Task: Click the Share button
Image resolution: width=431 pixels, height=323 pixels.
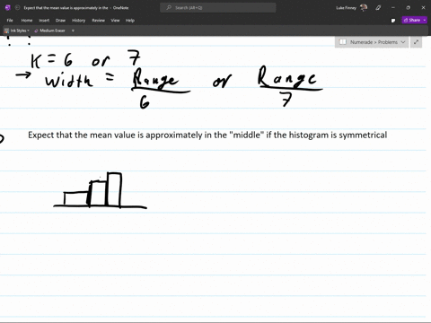Action: click(412, 20)
